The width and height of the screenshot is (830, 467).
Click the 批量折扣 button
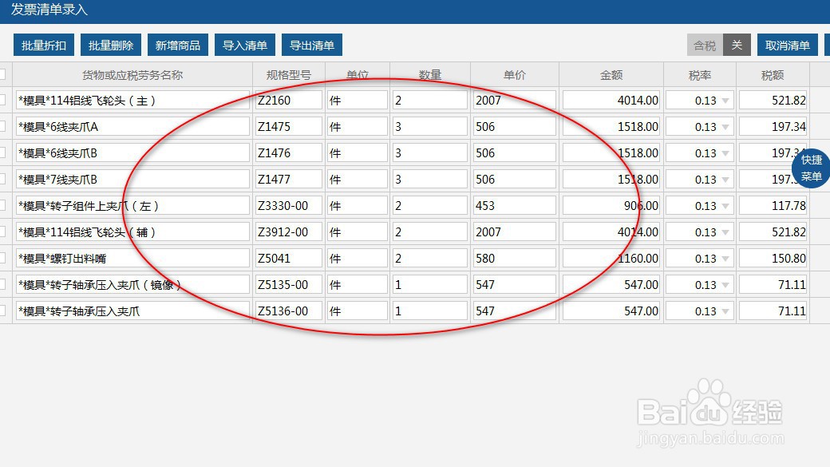(x=43, y=45)
